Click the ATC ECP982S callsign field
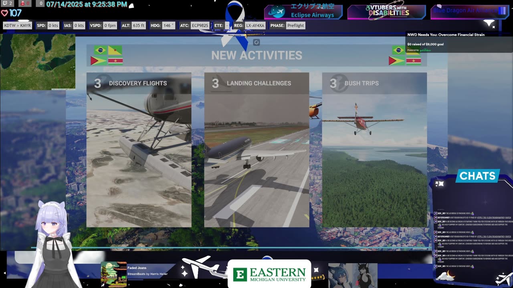The image size is (513, 288). [x=194, y=26]
